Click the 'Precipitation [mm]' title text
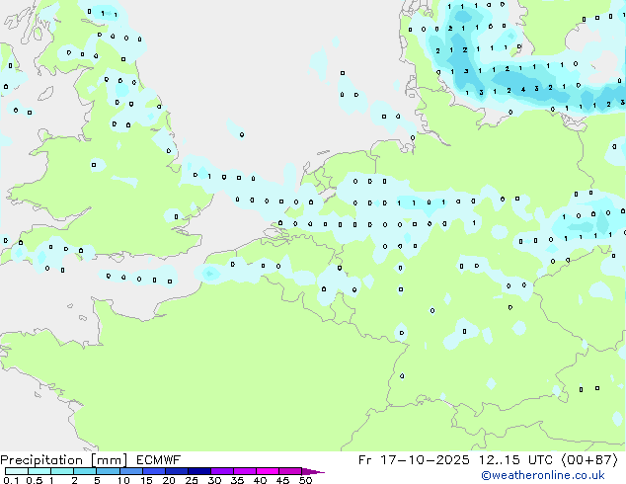This screenshot has height=484, width=626. (64, 461)
